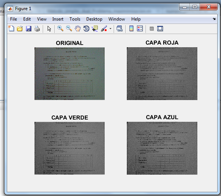This screenshot has width=221, height=196.
Task: Click the ORIGINAL image plot
Action: point(70,74)
